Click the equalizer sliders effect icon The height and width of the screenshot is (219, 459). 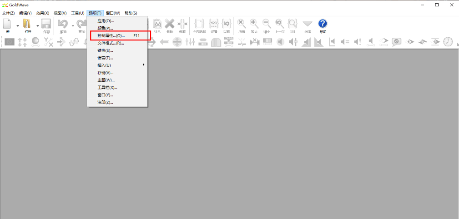(x=190, y=42)
